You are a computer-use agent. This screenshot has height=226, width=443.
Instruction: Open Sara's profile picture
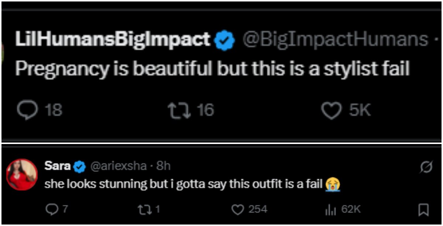pos(23,174)
